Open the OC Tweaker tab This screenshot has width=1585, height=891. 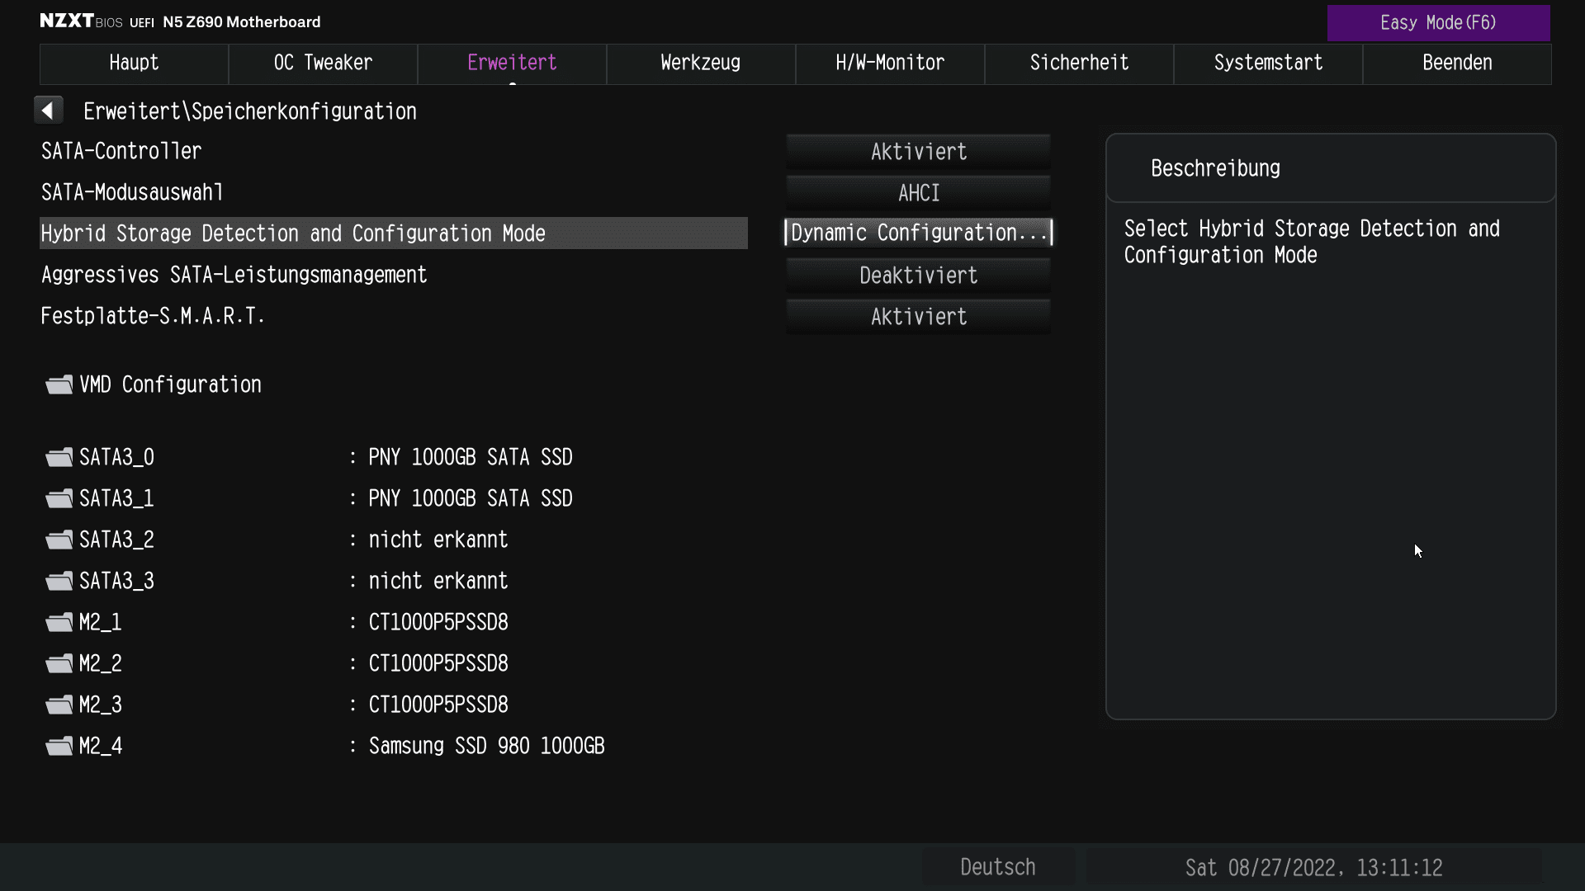pos(323,64)
